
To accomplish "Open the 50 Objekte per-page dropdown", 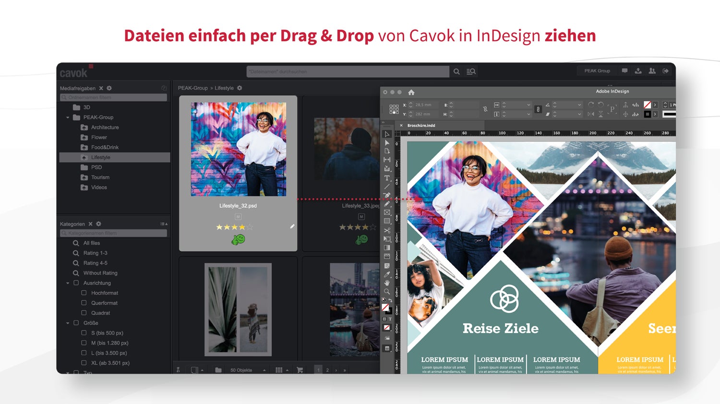I will [248, 370].
